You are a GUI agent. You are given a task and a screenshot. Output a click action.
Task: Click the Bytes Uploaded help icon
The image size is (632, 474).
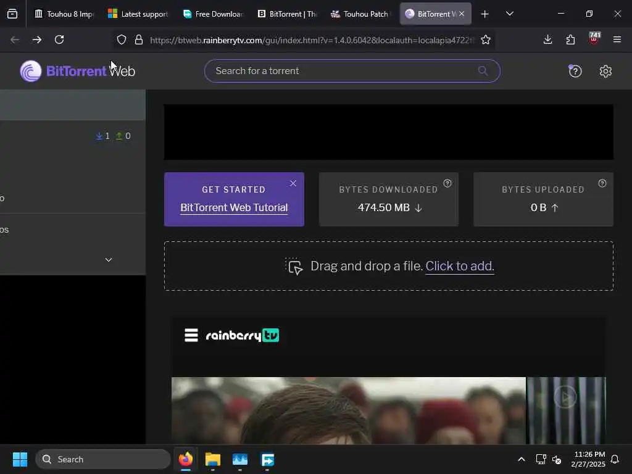602,183
